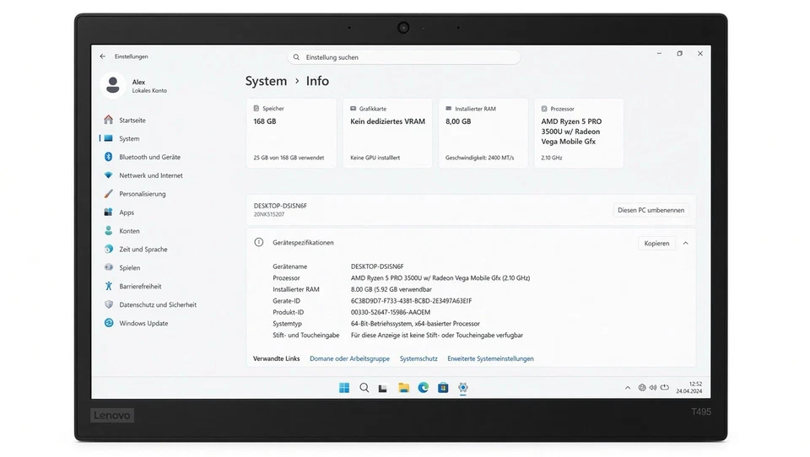Select the Prozessor card
The height and width of the screenshot is (457, 810).
tap(579, 133)
